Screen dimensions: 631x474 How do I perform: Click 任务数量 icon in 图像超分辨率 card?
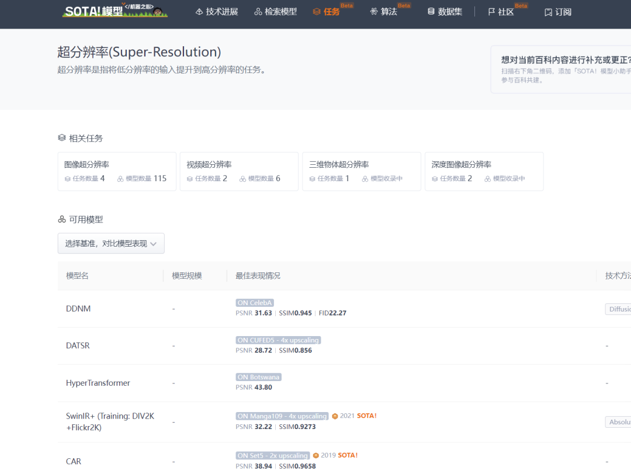point(67,179)
